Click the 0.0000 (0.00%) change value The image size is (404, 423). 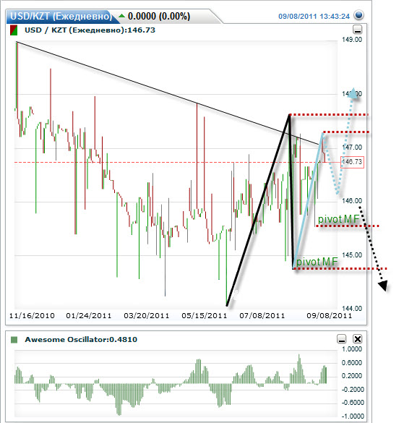click(x=159, y=16)
